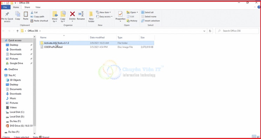Open the Properties dropdown arrow

click(121, 21)
